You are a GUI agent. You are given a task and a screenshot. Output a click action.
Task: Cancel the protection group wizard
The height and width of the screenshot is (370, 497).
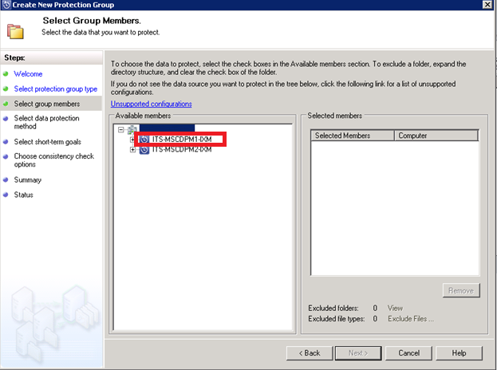point(409,353)
